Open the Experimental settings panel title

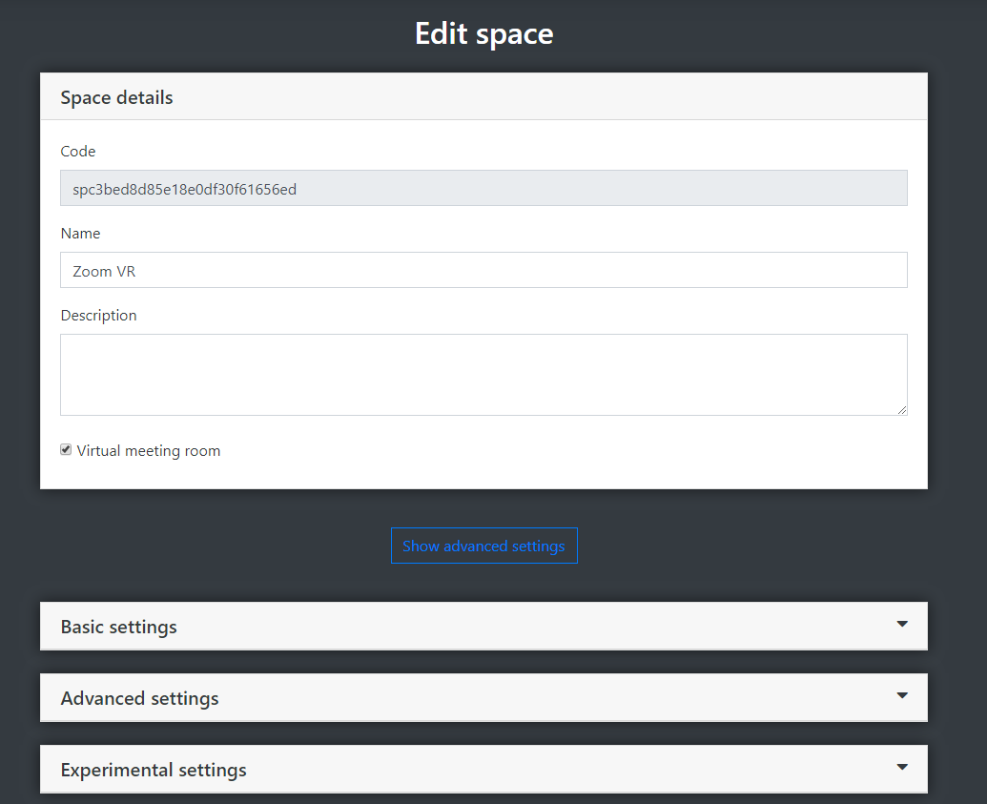click(x=154, y=771)
